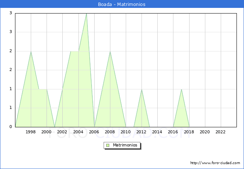The width and height of the screenshot is (244, 169).
Task: Open the foro-ciudad.com URL link
Action: (x=215, y=163)
